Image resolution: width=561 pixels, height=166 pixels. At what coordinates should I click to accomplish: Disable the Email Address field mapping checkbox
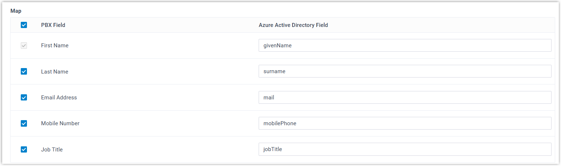coord(24,98)
